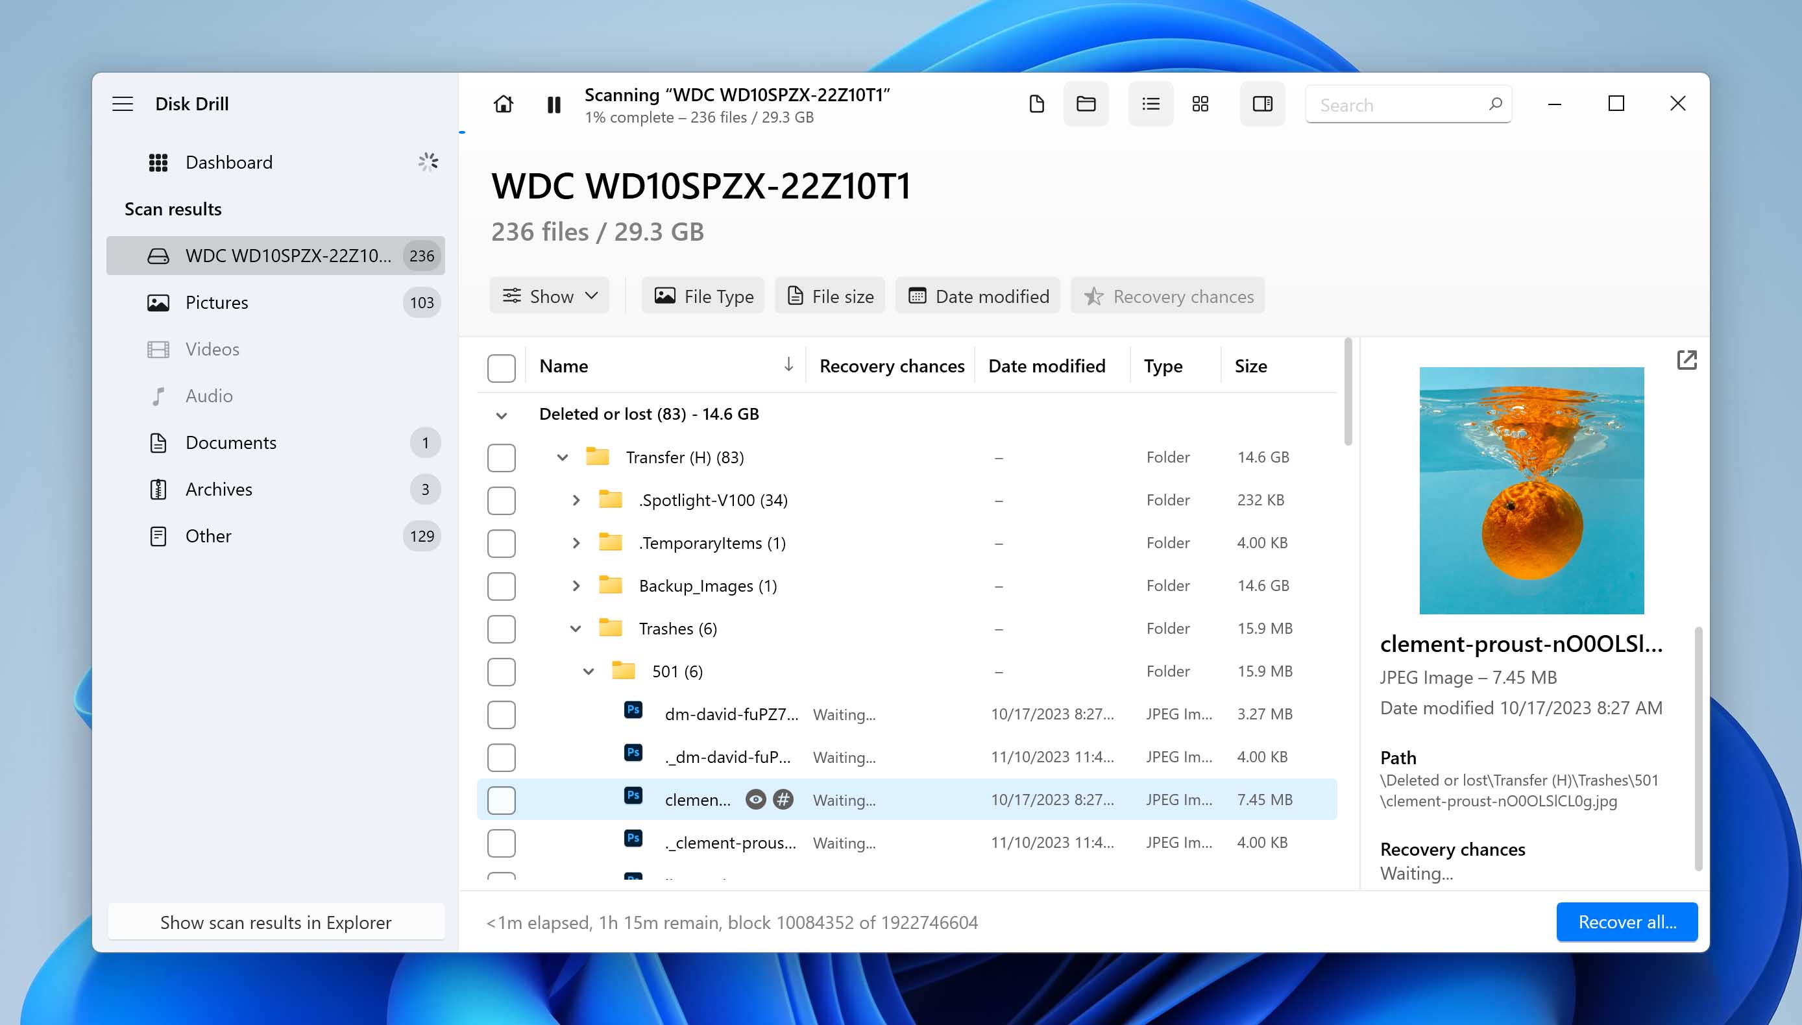1802x1025 pixels.
Task: Check the .Spotlight-V100 folder checkbox
Action: [502, 501]
